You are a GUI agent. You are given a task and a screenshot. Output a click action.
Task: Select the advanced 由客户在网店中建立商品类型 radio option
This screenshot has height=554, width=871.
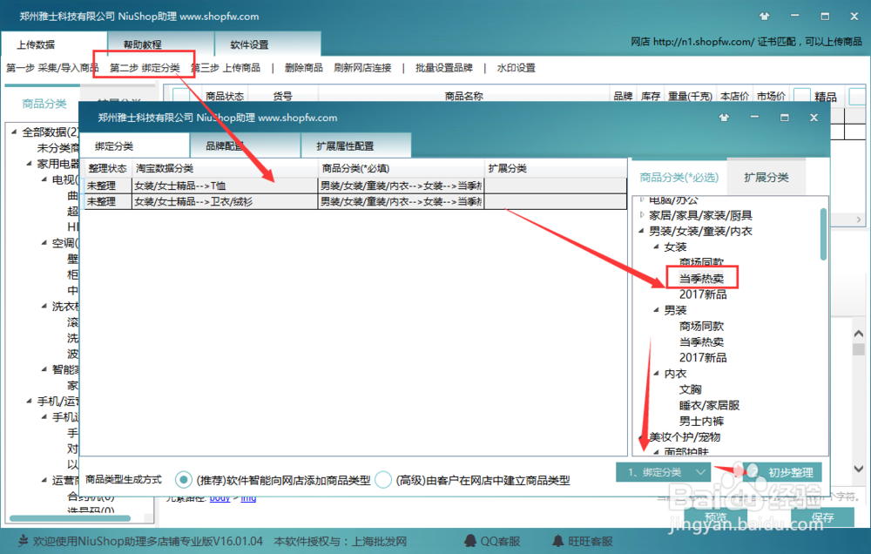coord(383,480)
